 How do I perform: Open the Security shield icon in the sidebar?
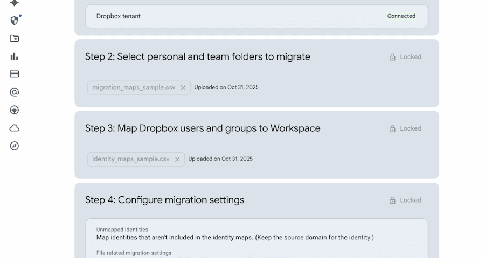[x=15, y=20]
